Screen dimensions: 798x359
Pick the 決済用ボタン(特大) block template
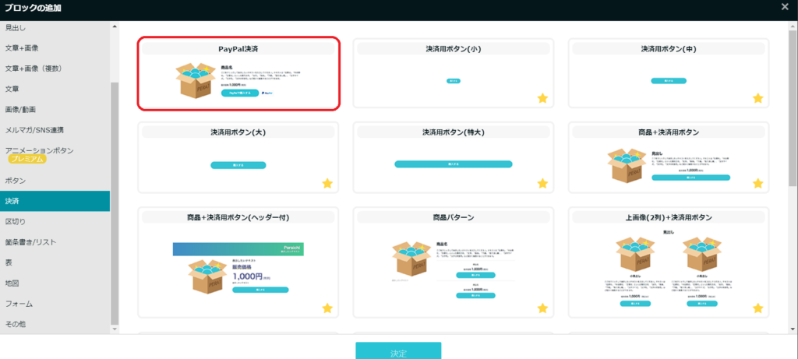[453, 157]
